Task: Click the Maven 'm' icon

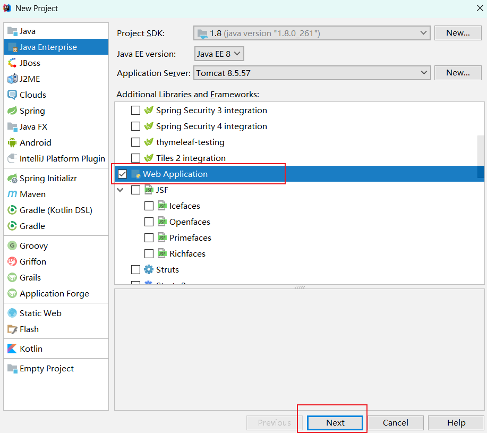Action: [12, 194]
